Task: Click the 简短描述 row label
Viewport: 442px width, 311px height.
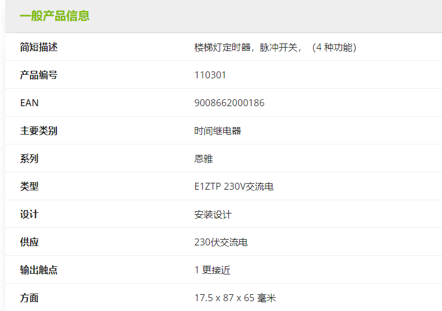Action: pos(39,48)
